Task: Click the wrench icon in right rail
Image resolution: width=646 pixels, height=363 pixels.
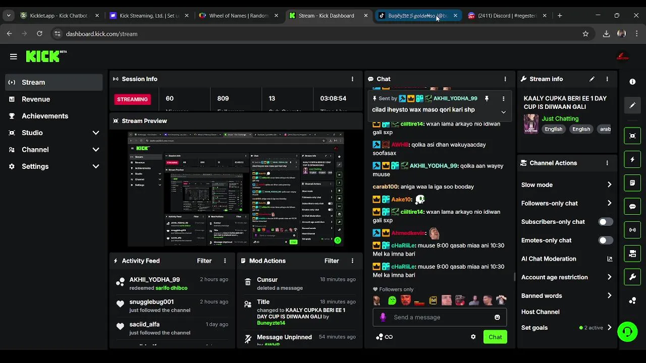Action: [x=632, y=277]
